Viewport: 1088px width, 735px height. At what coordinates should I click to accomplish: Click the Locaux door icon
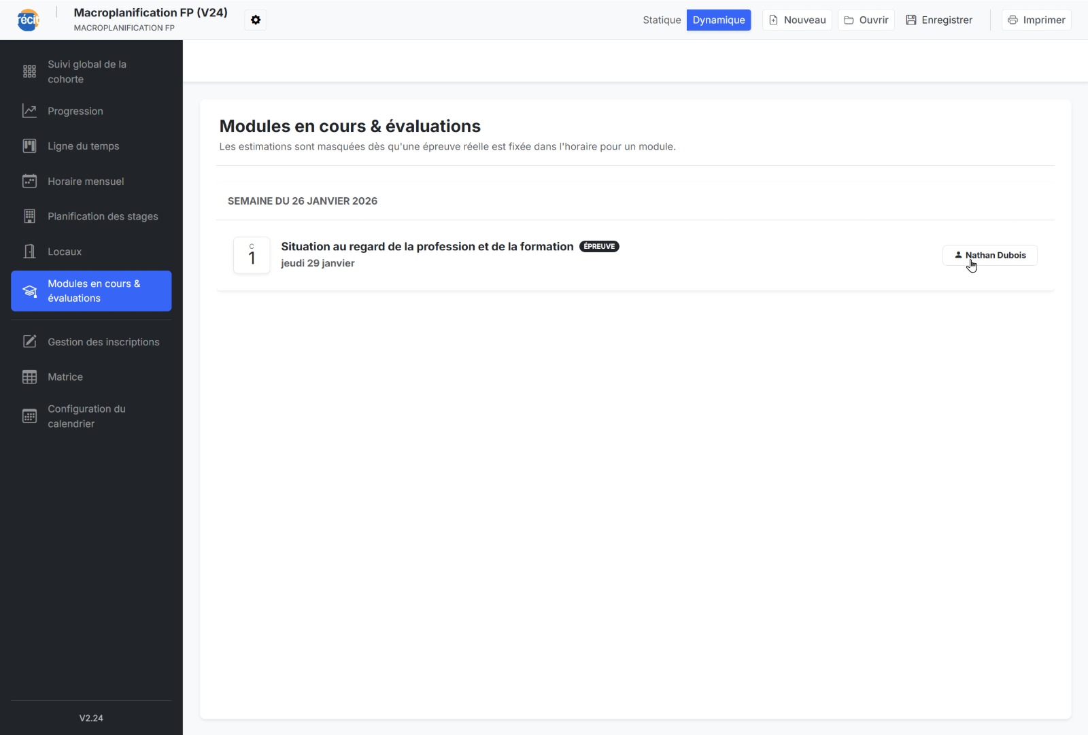pos(29,252)
